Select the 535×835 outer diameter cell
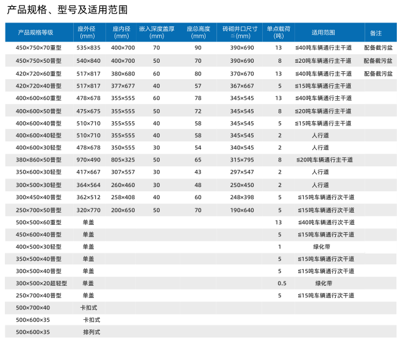The height and width of the screenshot is (354, 403). pos(89,48)
